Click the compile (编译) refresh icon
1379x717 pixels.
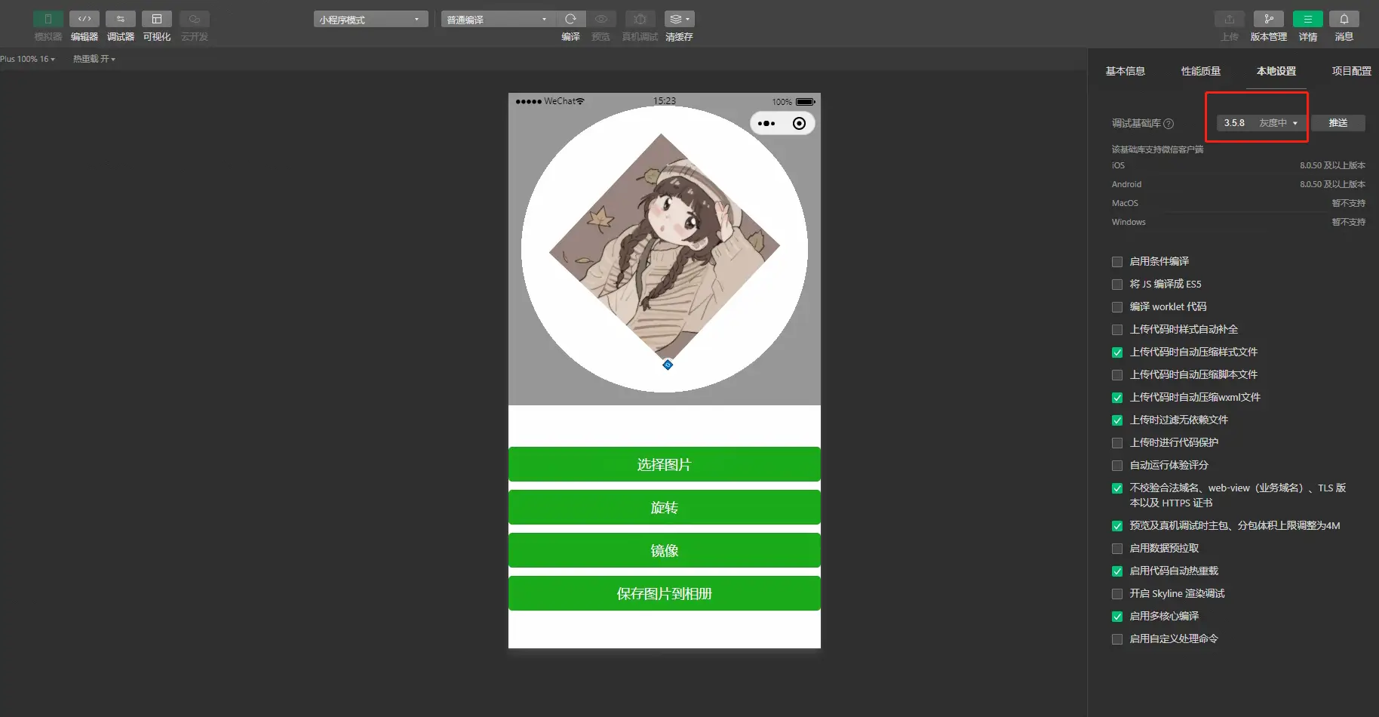coord(571,19)
